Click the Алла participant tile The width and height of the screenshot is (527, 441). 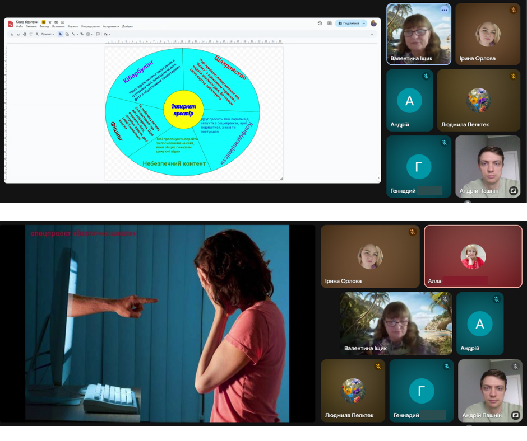(473, 256)
